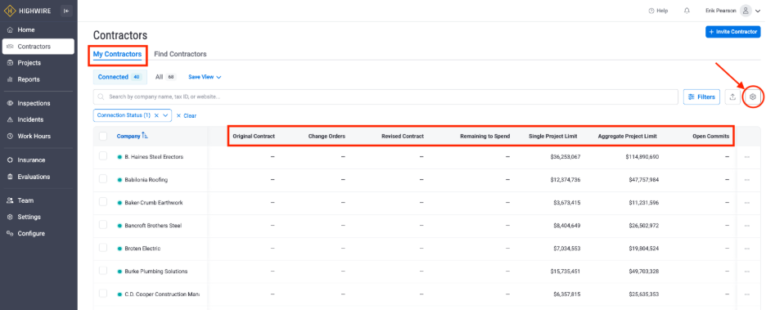Check the Baker-Crumb Earthwork checkbox

point(103,202)
